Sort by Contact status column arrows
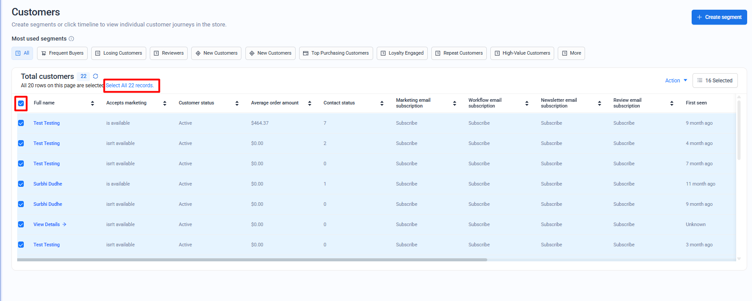Viewport: 752px width, 301px height. [x=382, y=103]
